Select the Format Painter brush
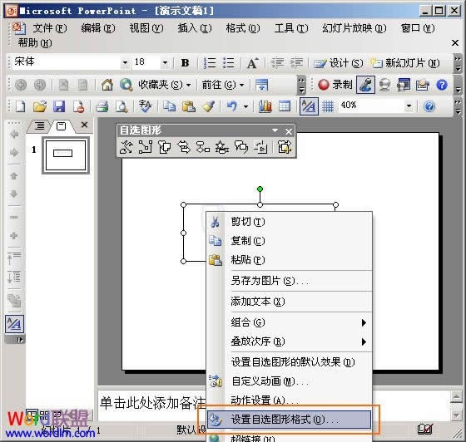The width and height of the screenshot is (466, 442). point(209,106)
